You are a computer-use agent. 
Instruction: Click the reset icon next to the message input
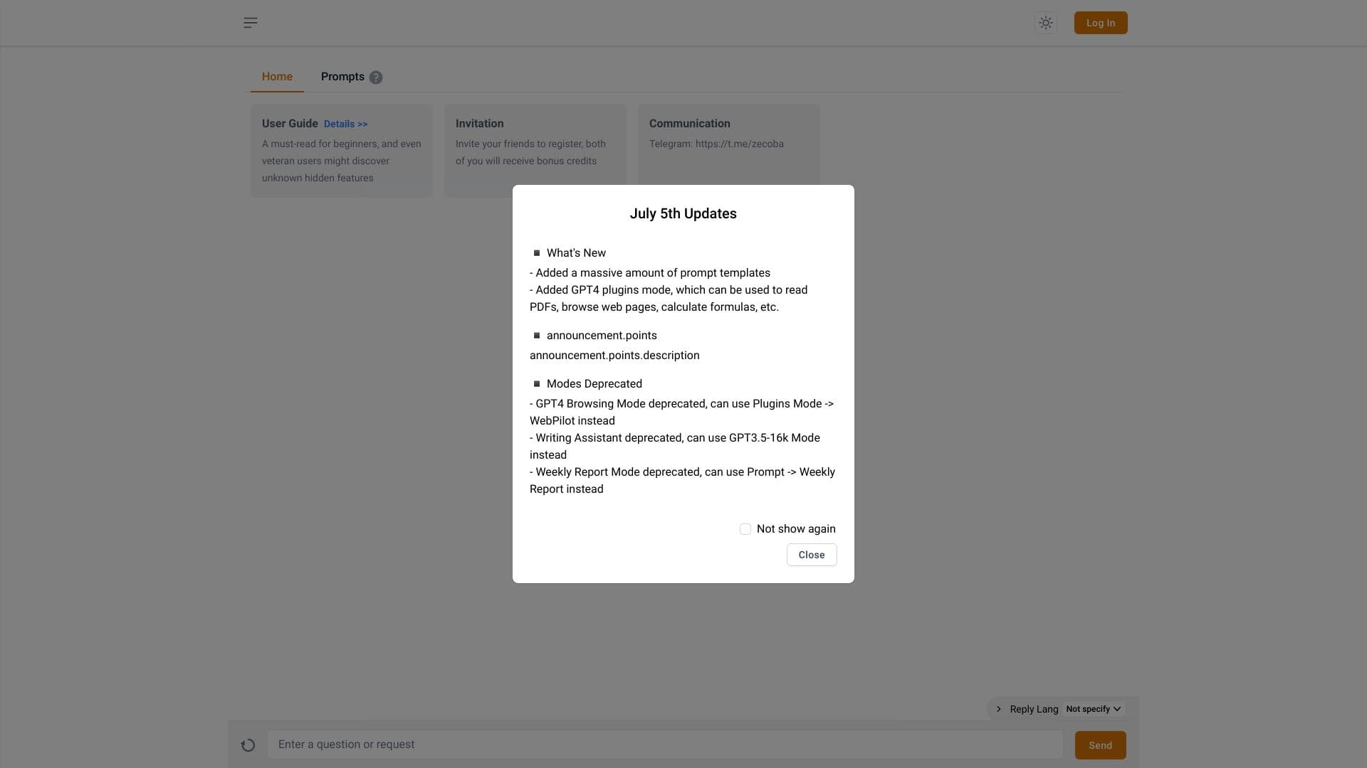click(247, 745)
